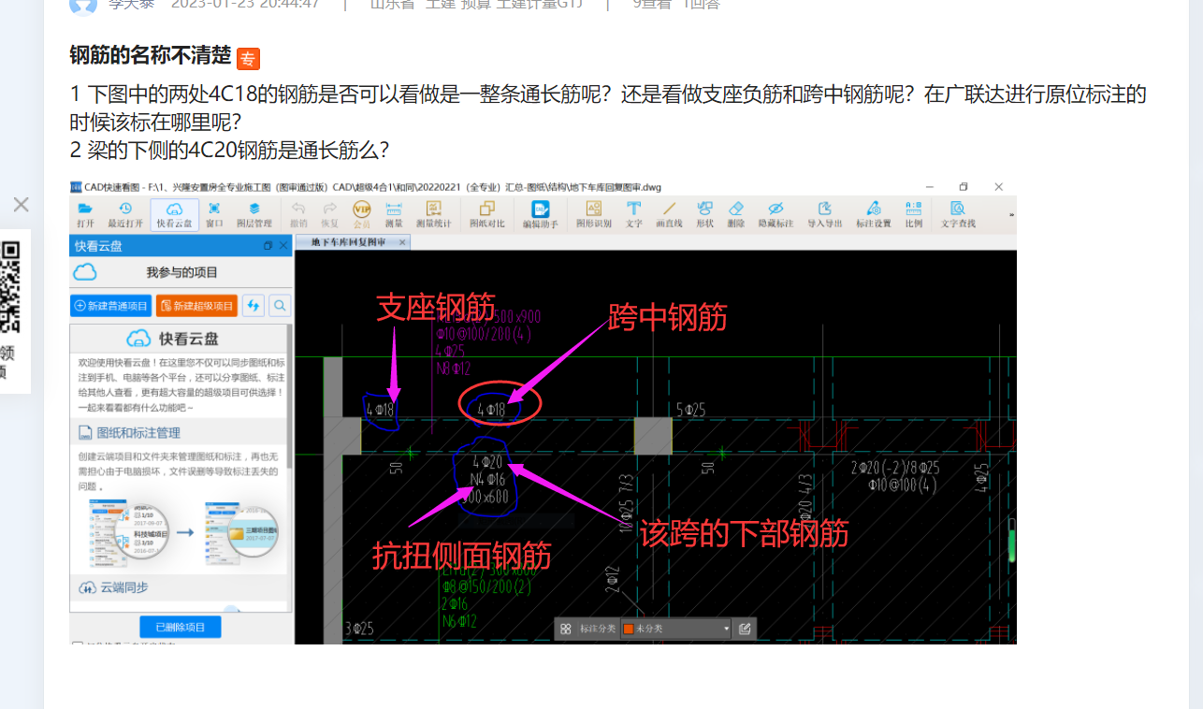
Task: Click the cloud panel search magnifier icon
Action: [280, 306]
